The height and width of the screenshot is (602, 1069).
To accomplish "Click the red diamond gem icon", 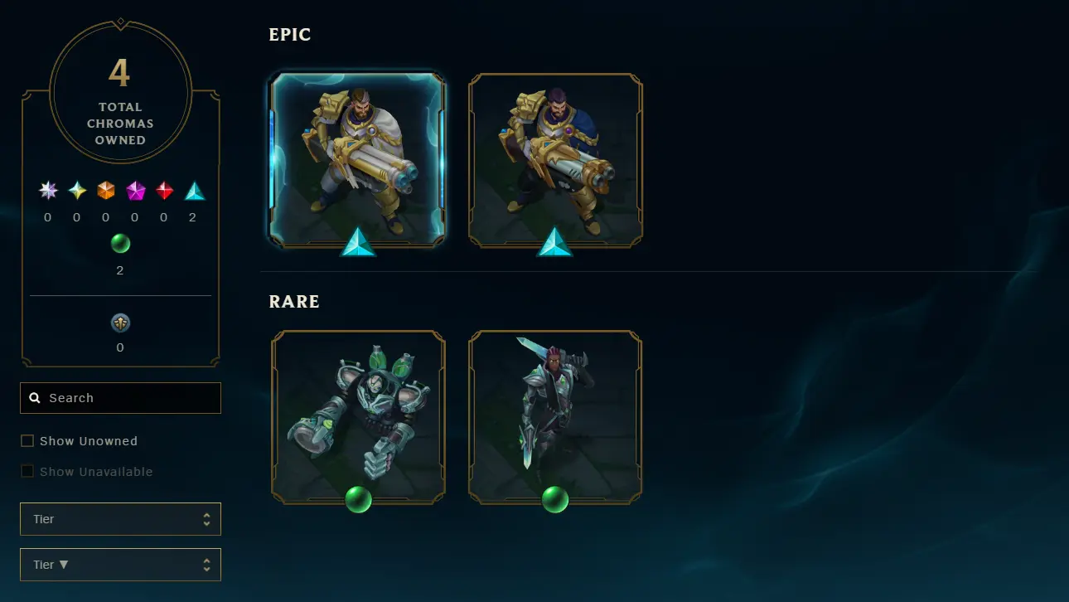I will click(165, 191).
